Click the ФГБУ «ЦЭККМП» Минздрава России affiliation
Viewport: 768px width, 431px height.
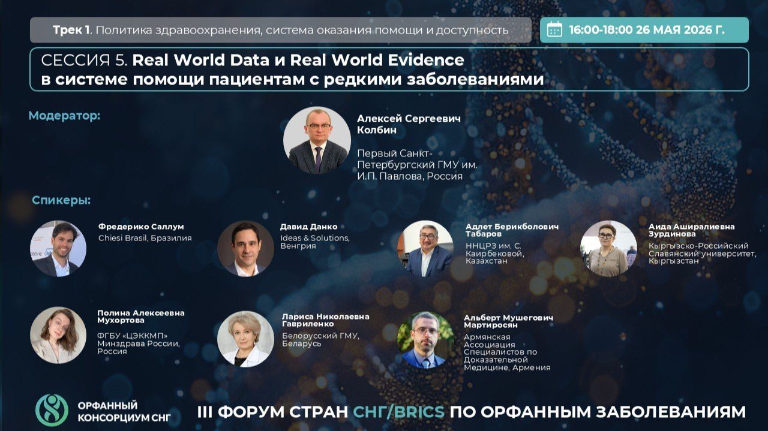139,343
